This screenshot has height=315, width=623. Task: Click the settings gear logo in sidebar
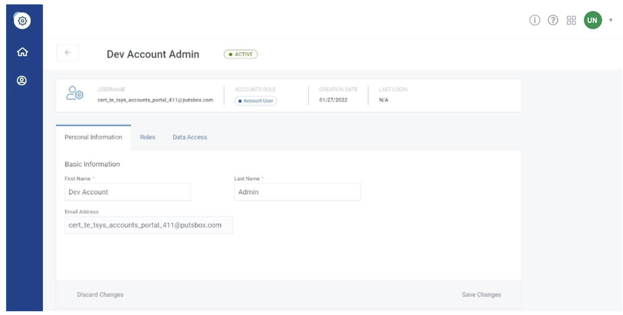pyautogui.click(x=22, y=21)
